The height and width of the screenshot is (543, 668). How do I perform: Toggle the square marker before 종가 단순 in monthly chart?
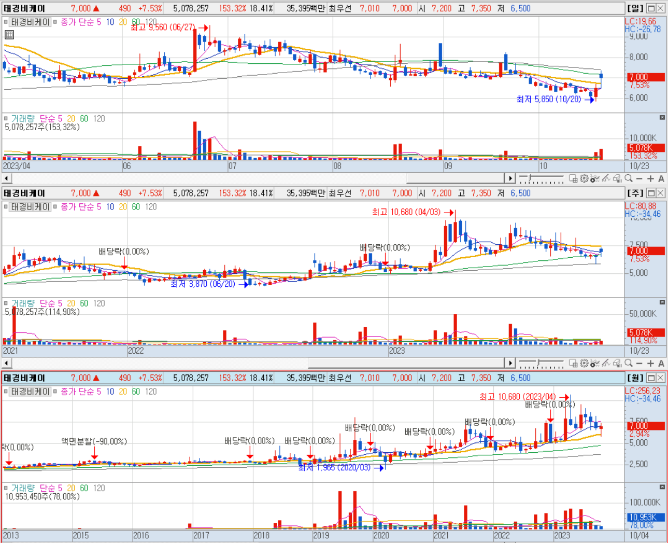[x=55, y=392]
